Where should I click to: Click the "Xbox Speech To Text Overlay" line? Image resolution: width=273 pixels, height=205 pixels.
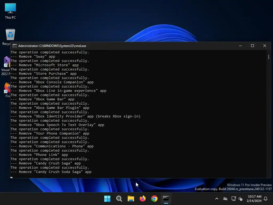[x=57, y=125]
